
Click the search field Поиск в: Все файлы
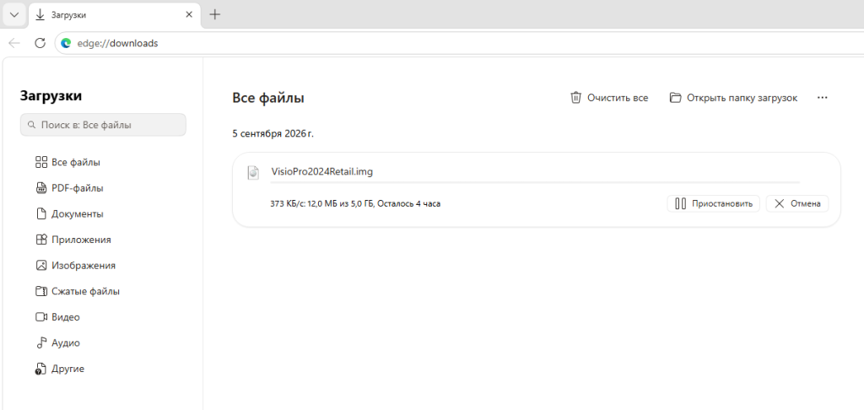[x=103, y=125]
